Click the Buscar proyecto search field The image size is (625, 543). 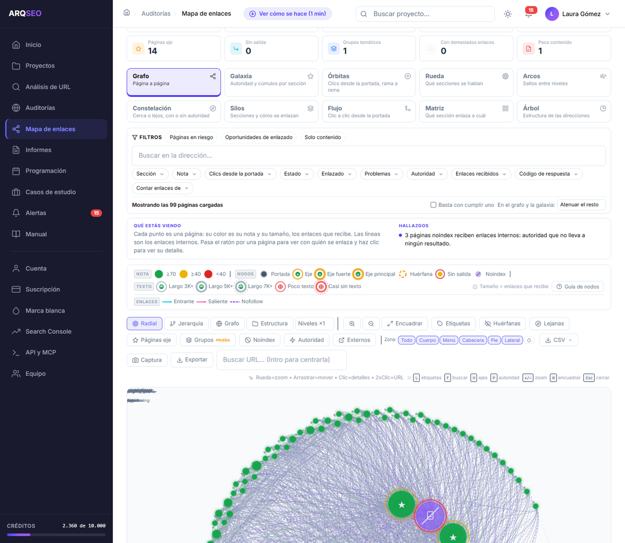coord(425,14)
